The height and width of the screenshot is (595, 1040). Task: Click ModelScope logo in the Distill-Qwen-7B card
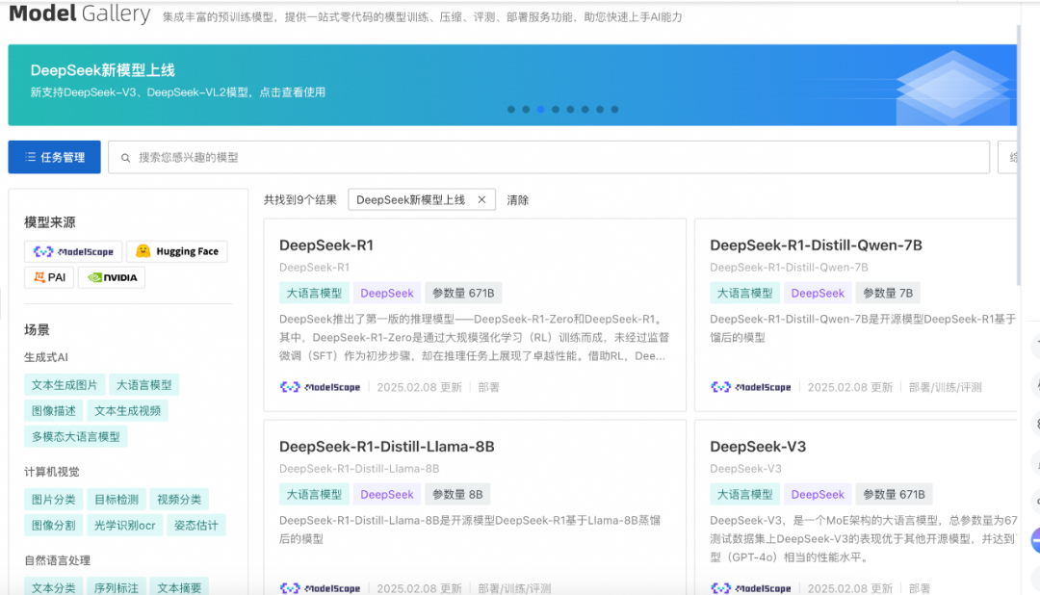(x=750, y=387)
